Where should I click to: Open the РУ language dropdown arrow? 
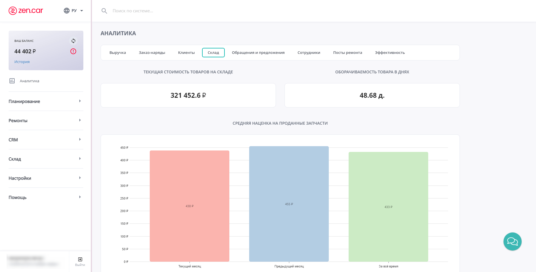point(82,11)
